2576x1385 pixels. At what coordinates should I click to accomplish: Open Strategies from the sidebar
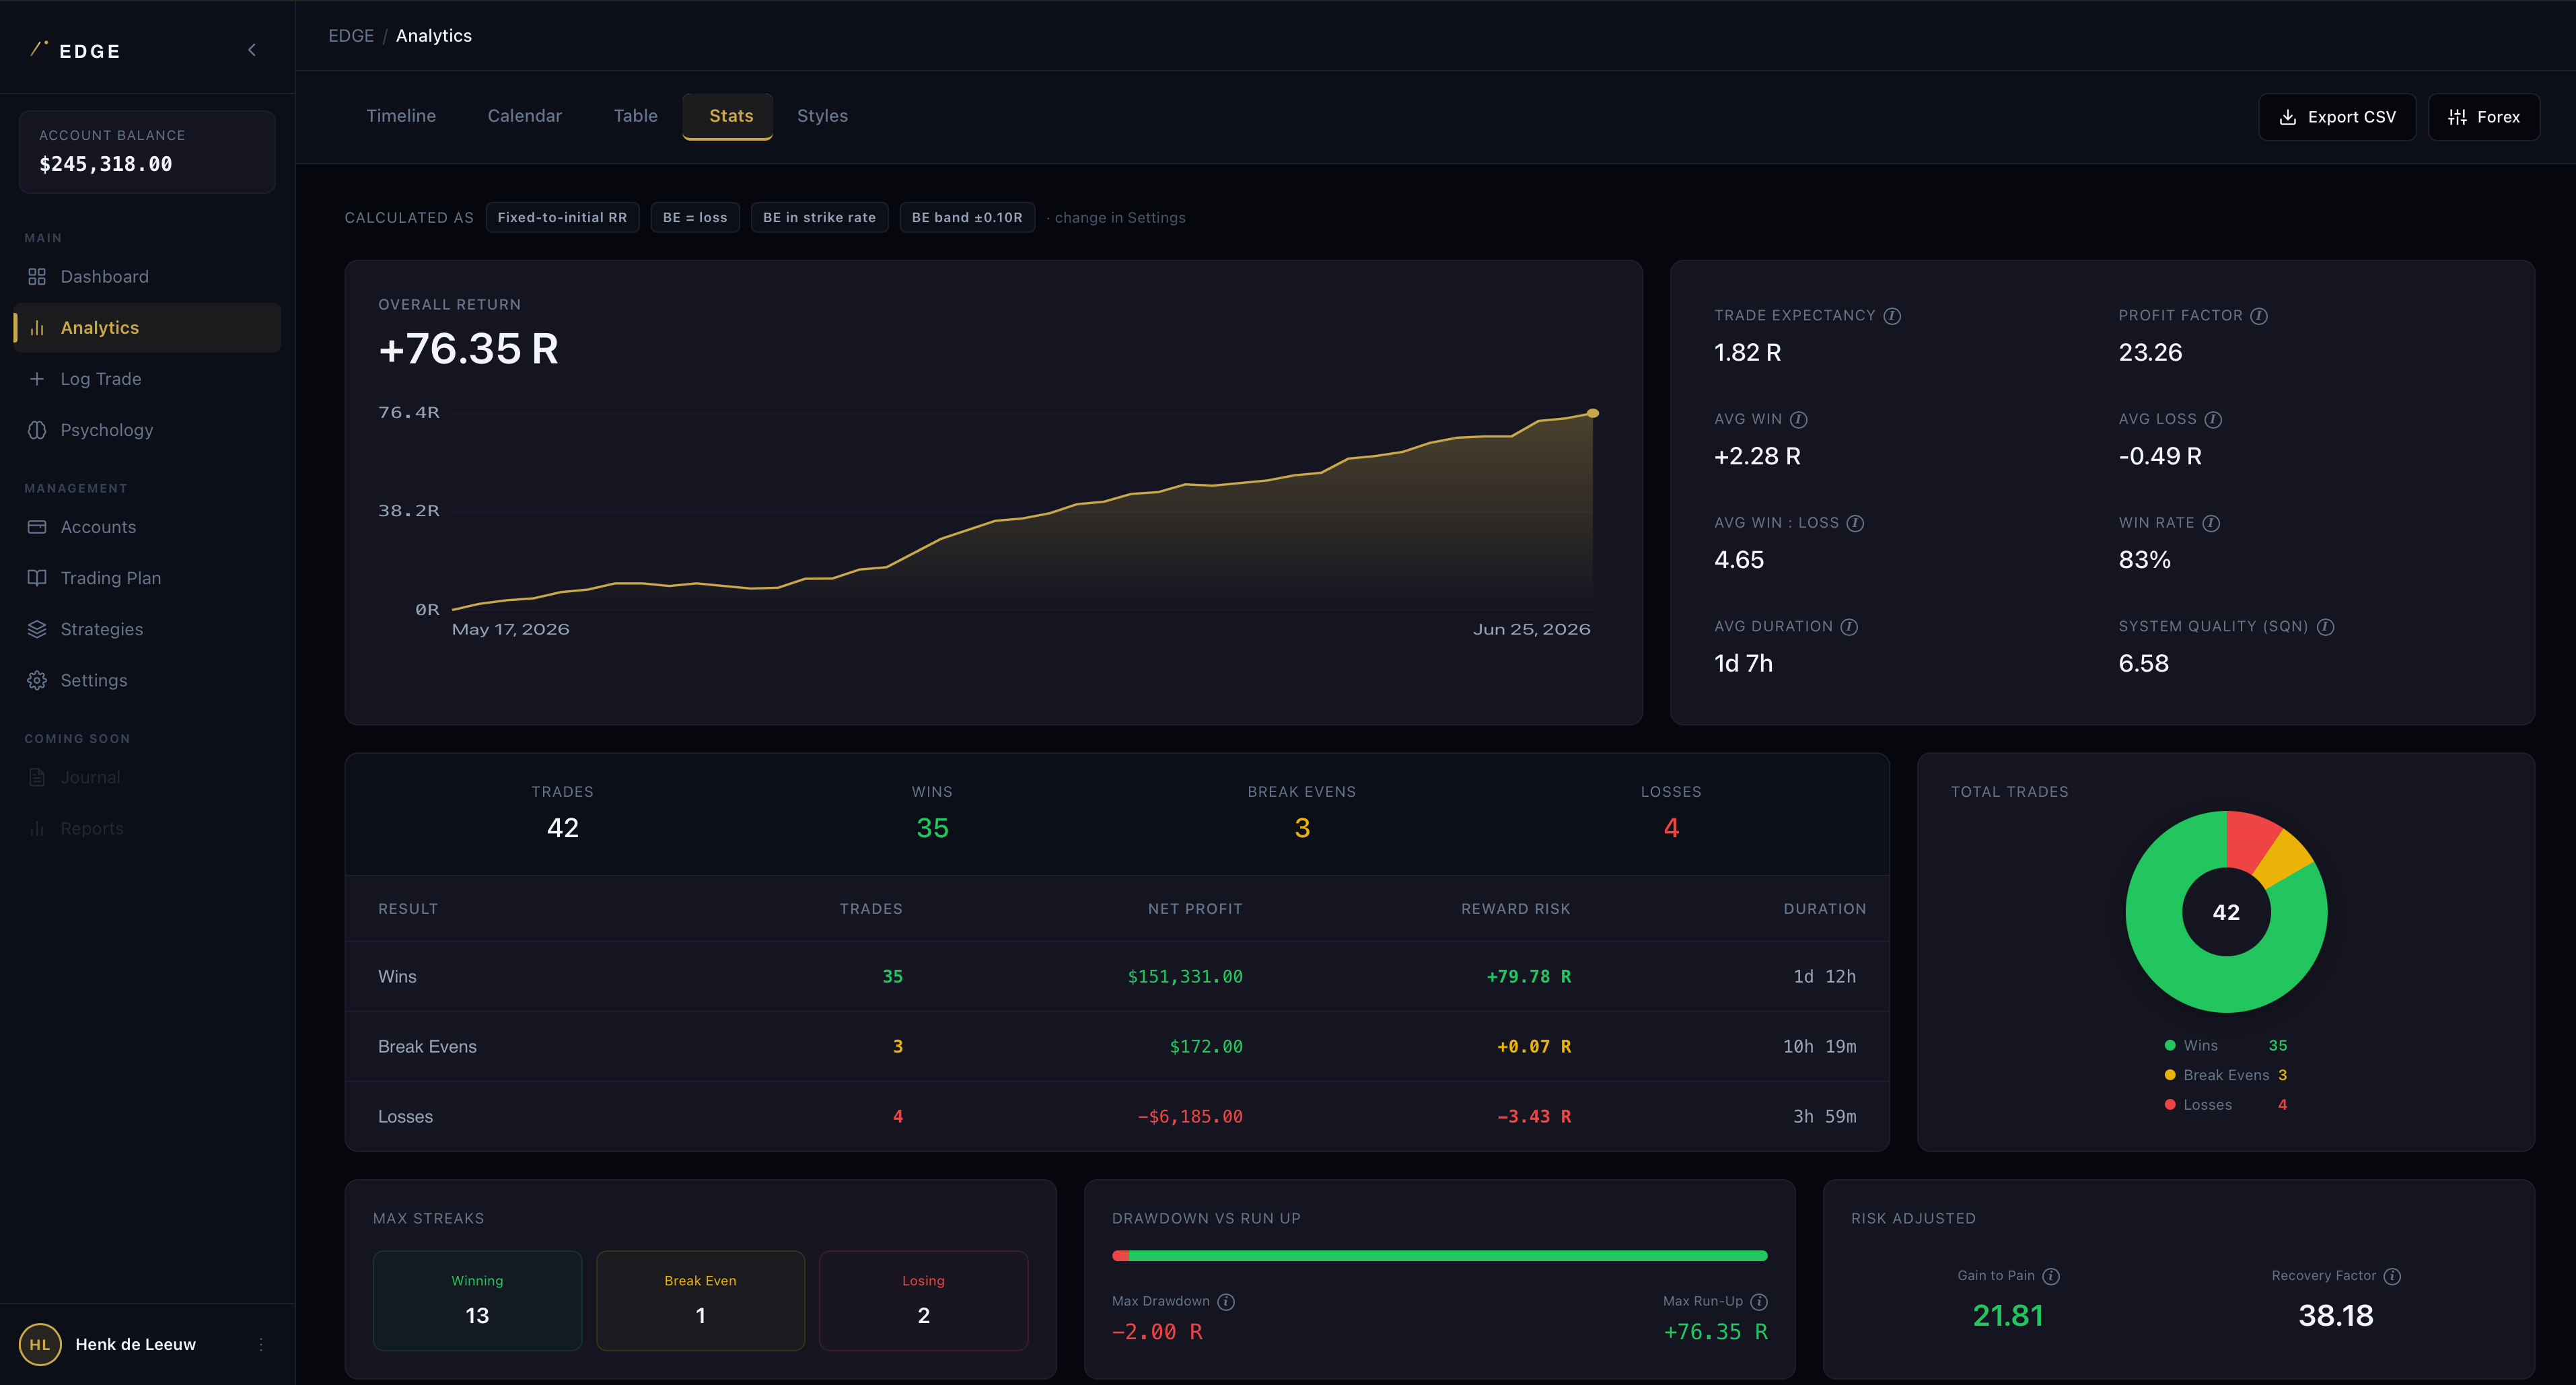click(x=147, y=629)
